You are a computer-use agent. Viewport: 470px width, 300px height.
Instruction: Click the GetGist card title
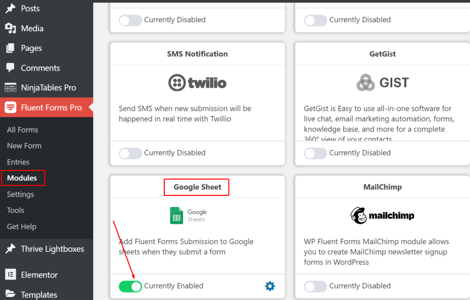[x=382, y=54]
